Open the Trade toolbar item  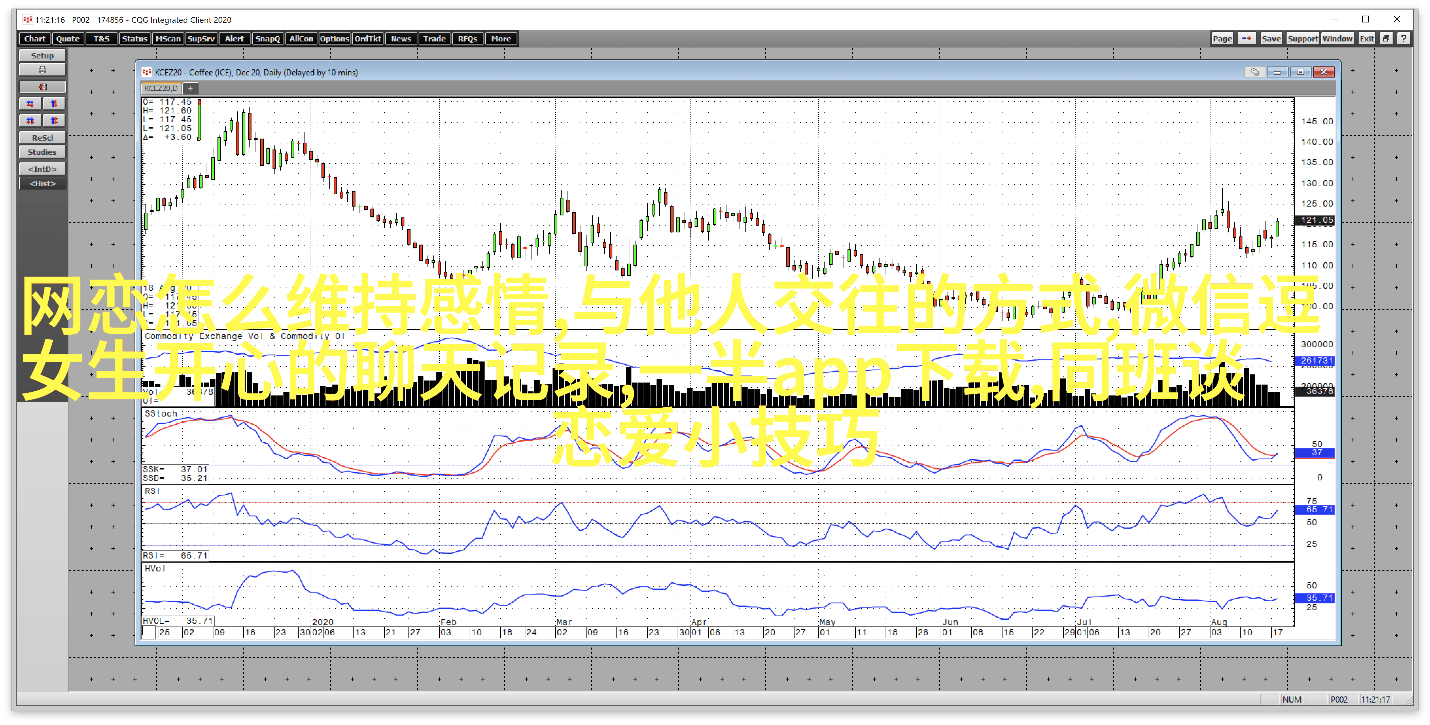434,39
